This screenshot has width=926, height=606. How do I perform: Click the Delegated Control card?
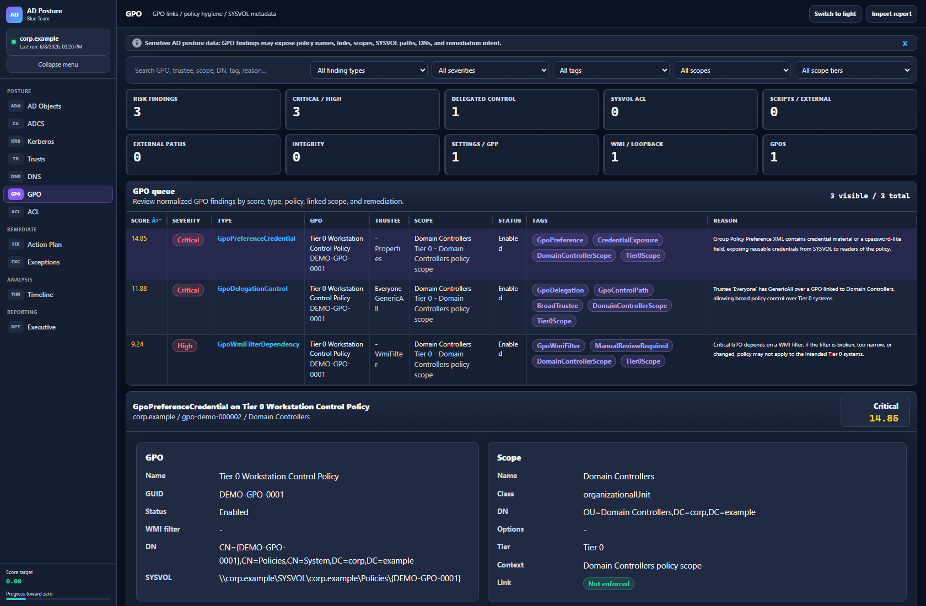(x=521, y=110)
